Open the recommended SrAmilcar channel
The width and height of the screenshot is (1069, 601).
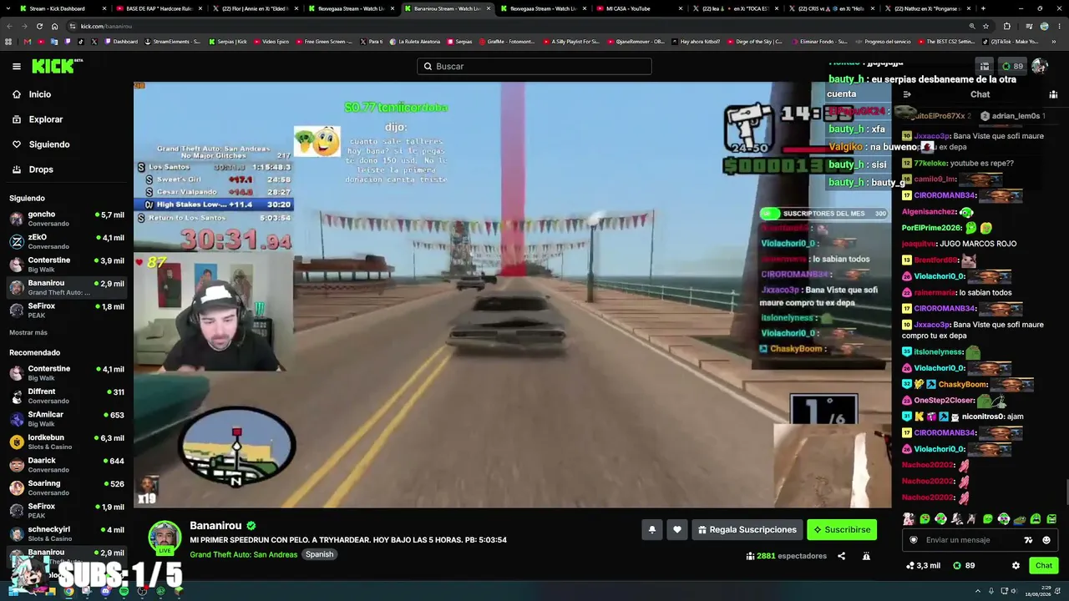[x=67, y=419]
